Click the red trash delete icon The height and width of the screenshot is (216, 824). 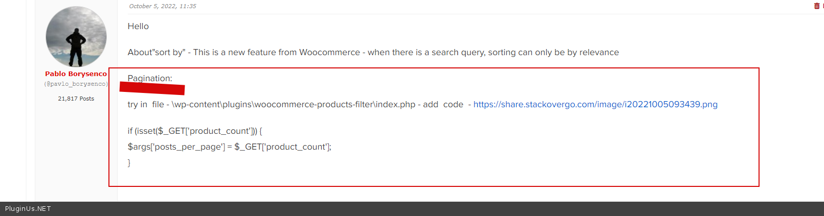[816, 6]
